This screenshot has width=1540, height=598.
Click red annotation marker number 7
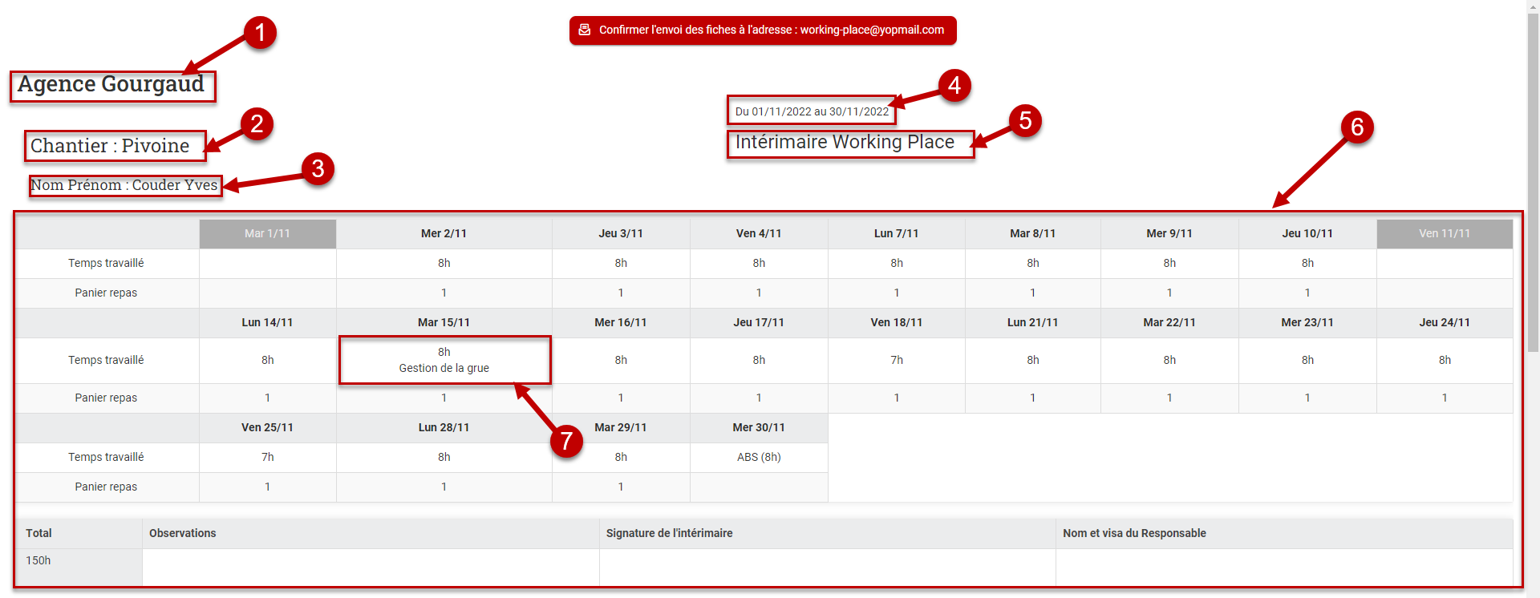coord(566,441)
